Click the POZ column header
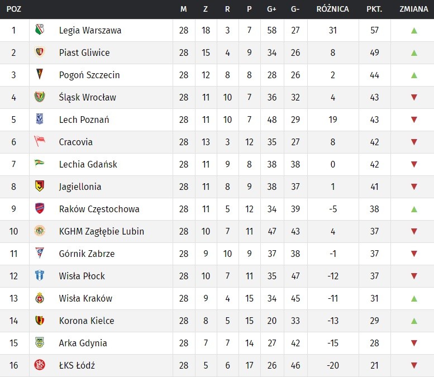The width and height of the screenshot is (434, 377). pos(13,9)
